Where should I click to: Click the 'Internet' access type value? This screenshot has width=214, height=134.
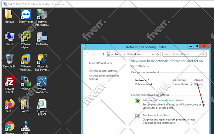(x=198, y=80)
